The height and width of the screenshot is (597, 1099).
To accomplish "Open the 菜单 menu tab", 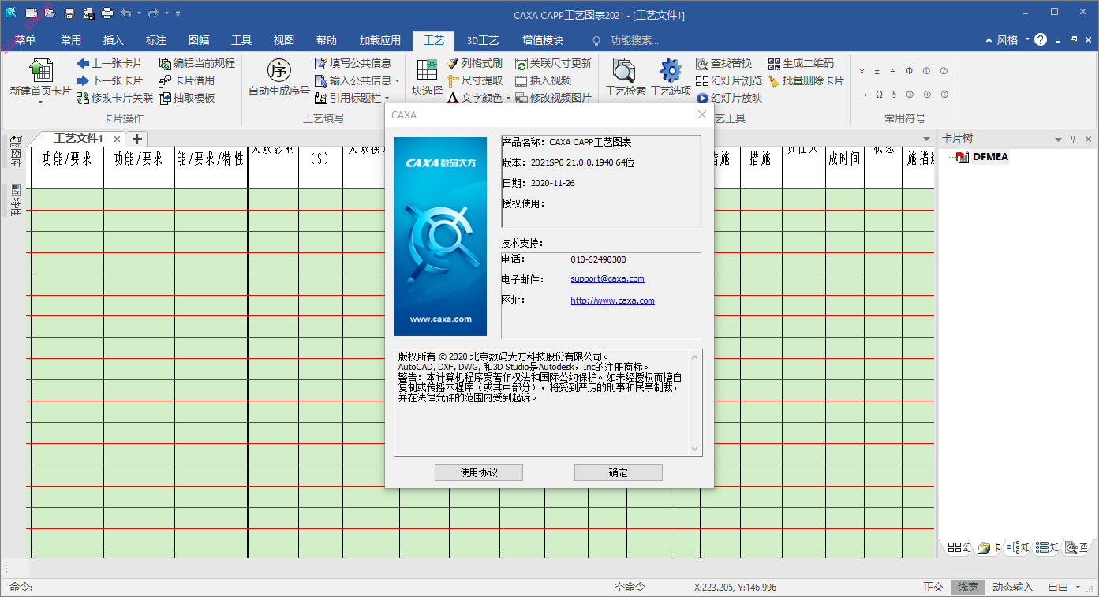I will click(x=25, y=40).
